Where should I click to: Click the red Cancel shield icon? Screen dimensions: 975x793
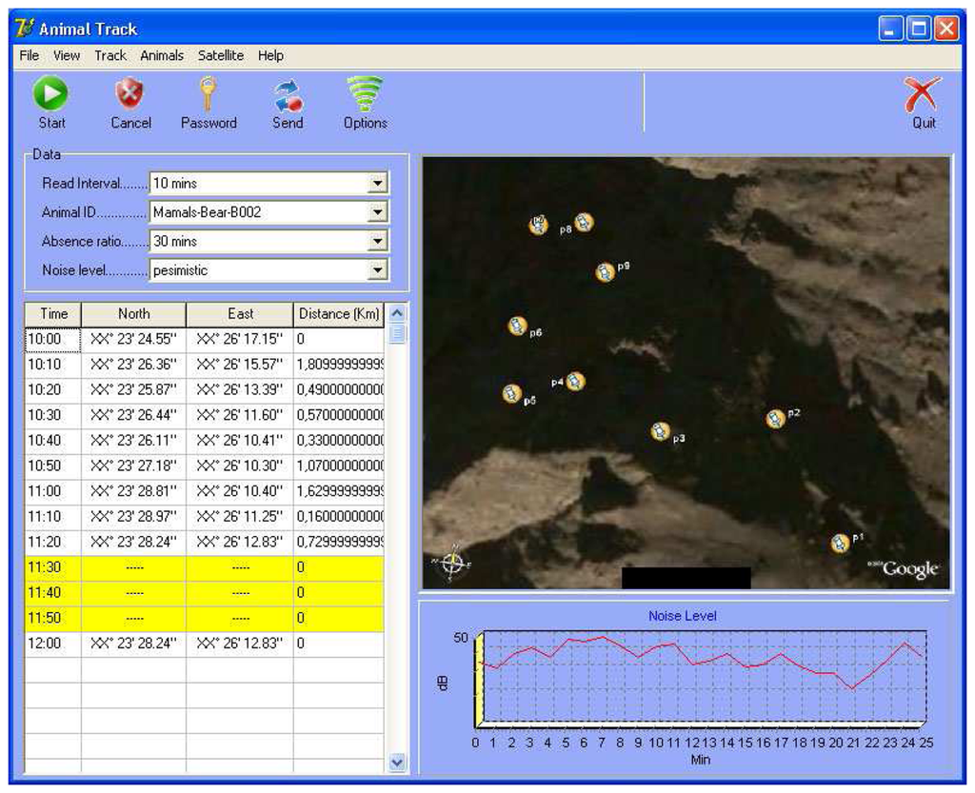point(129,93)
